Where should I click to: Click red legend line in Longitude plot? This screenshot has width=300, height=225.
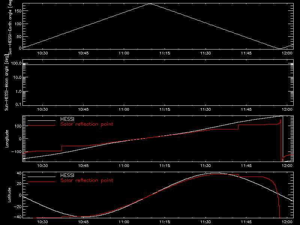[x=42, y=126]
